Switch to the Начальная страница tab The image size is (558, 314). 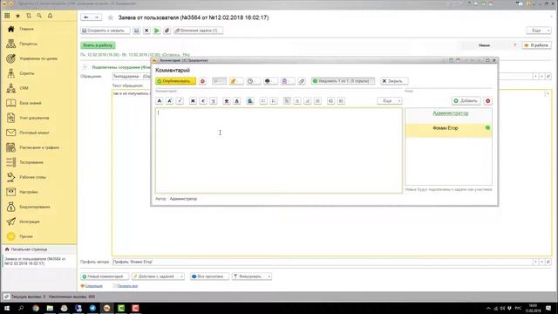tap(38, 249)
